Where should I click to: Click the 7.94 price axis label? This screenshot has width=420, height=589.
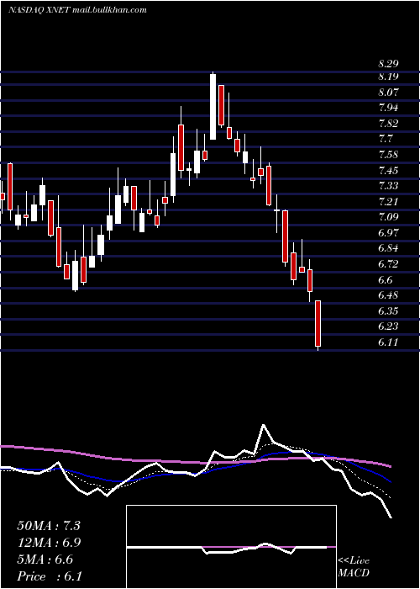388,108
